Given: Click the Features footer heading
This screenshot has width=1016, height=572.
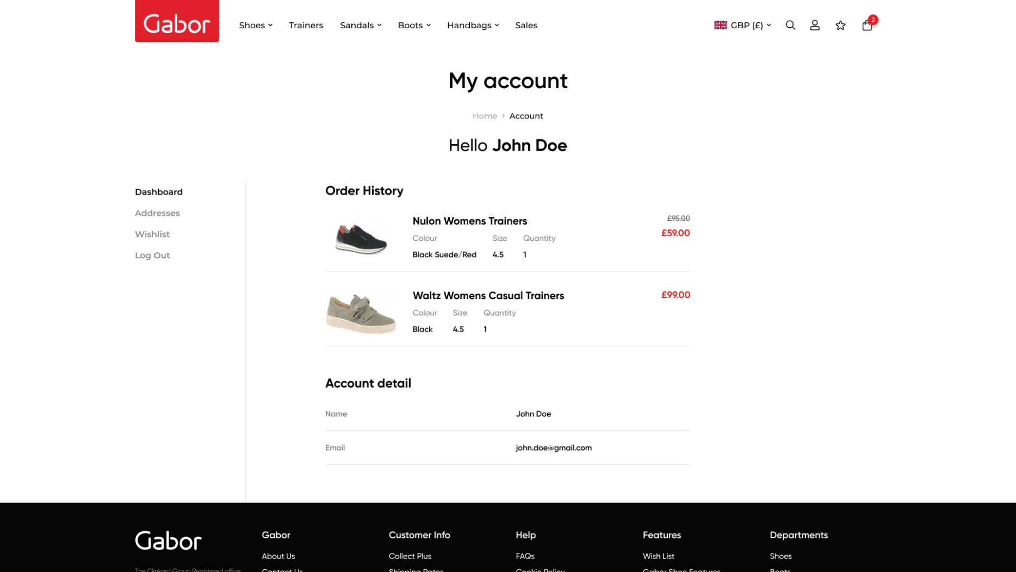Looking at the screenshot, I should pyautogui.click(x=661, y=535).
